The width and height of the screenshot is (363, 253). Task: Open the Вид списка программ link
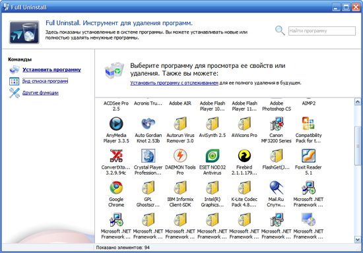point(45,81)
